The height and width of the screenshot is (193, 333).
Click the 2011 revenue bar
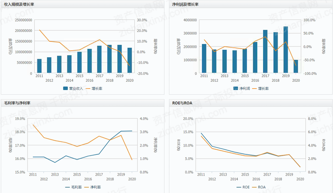coord(39,66)
